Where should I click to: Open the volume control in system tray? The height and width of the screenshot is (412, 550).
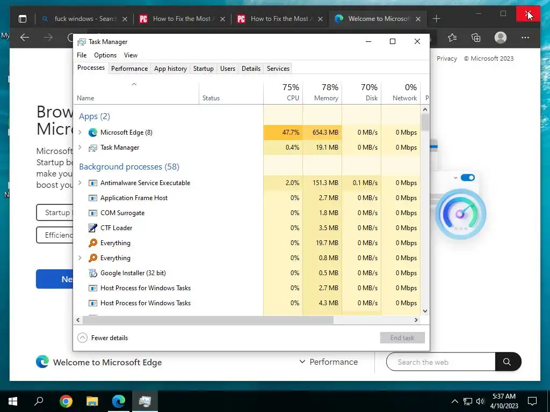(x=480, y=401)
